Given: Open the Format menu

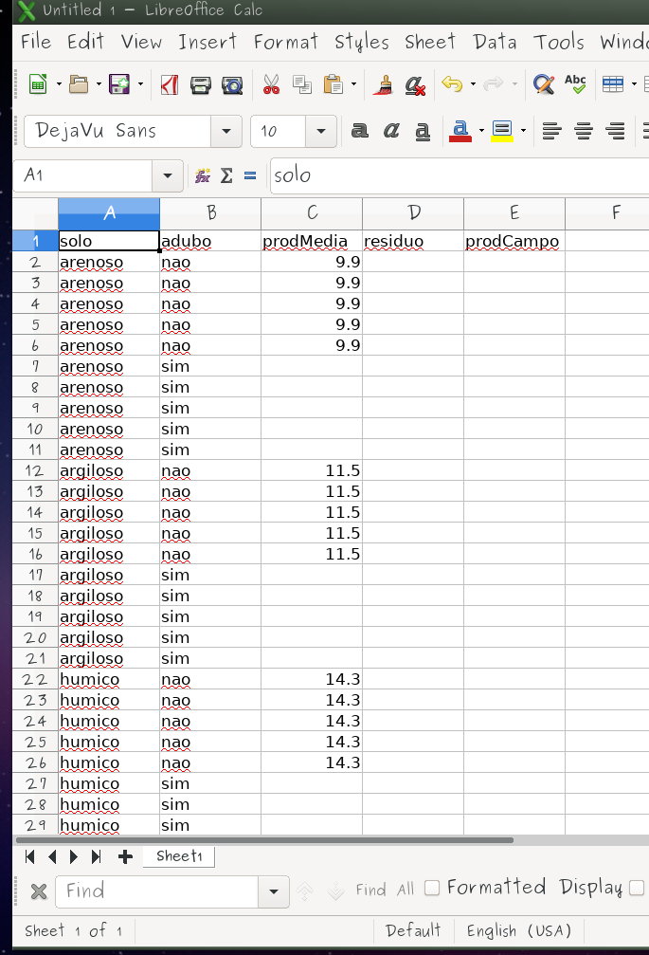Looking at the screenshot, I should tap(285, 42).
